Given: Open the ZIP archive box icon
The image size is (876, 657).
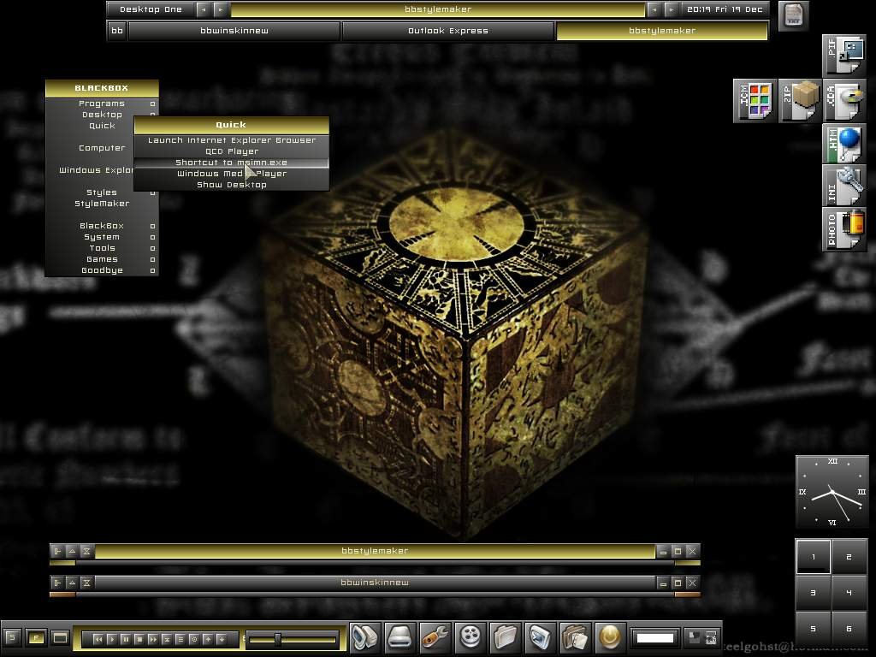Looking at the screenshot, I should click(800, 101).
